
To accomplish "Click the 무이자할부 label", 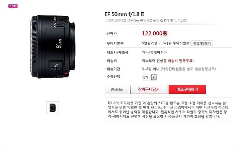I will [115, 43].
